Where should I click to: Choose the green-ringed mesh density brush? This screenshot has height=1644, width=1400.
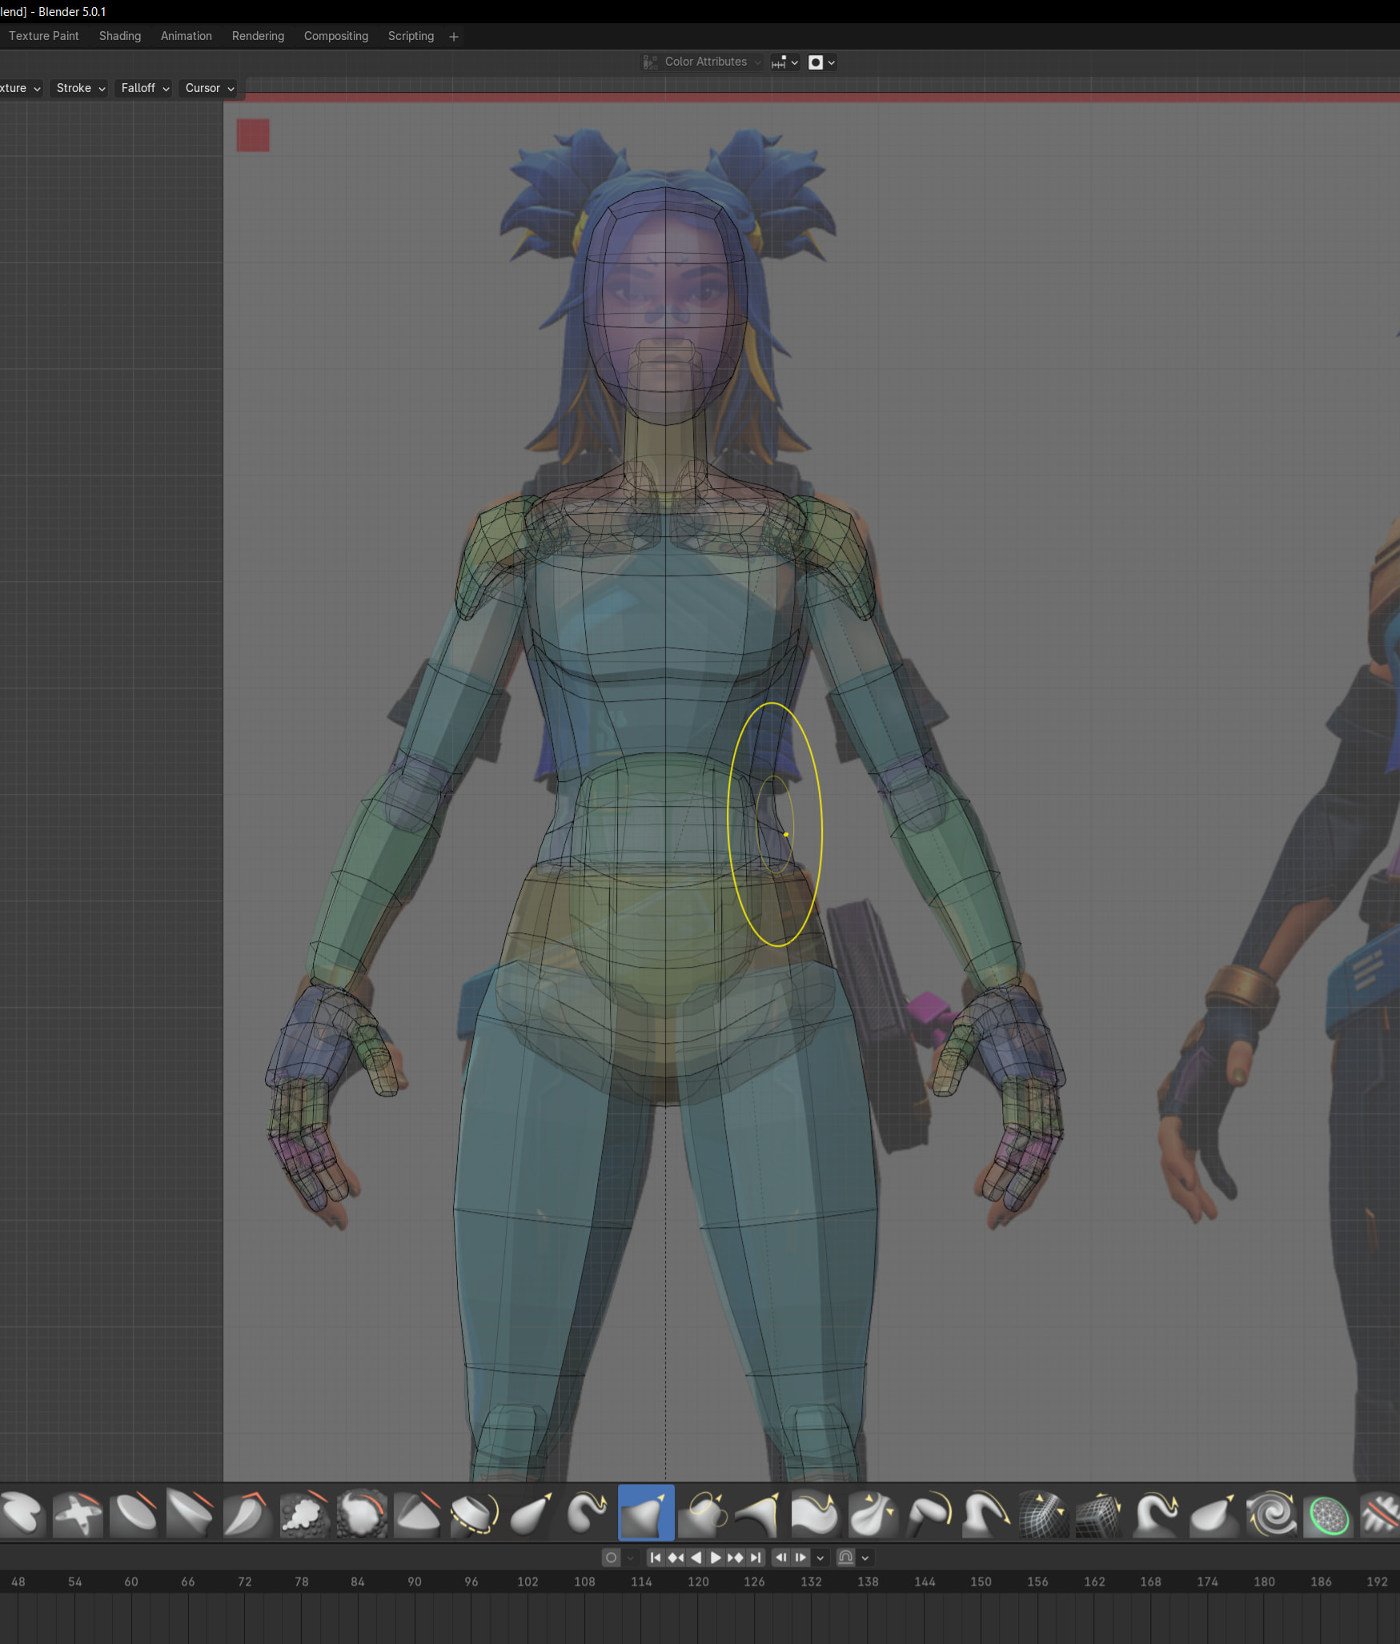(x=1328, y=1514)
